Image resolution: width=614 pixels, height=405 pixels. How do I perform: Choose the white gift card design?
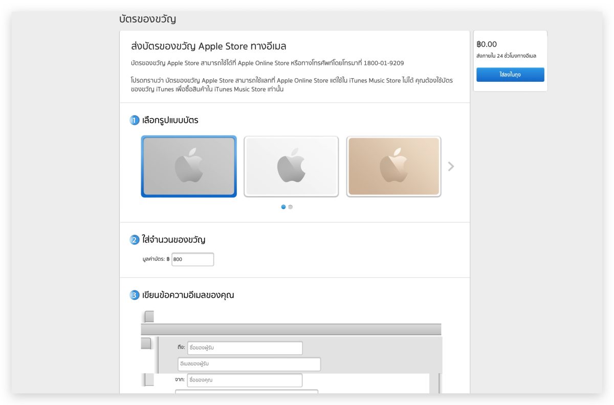[x=291, y=166]
